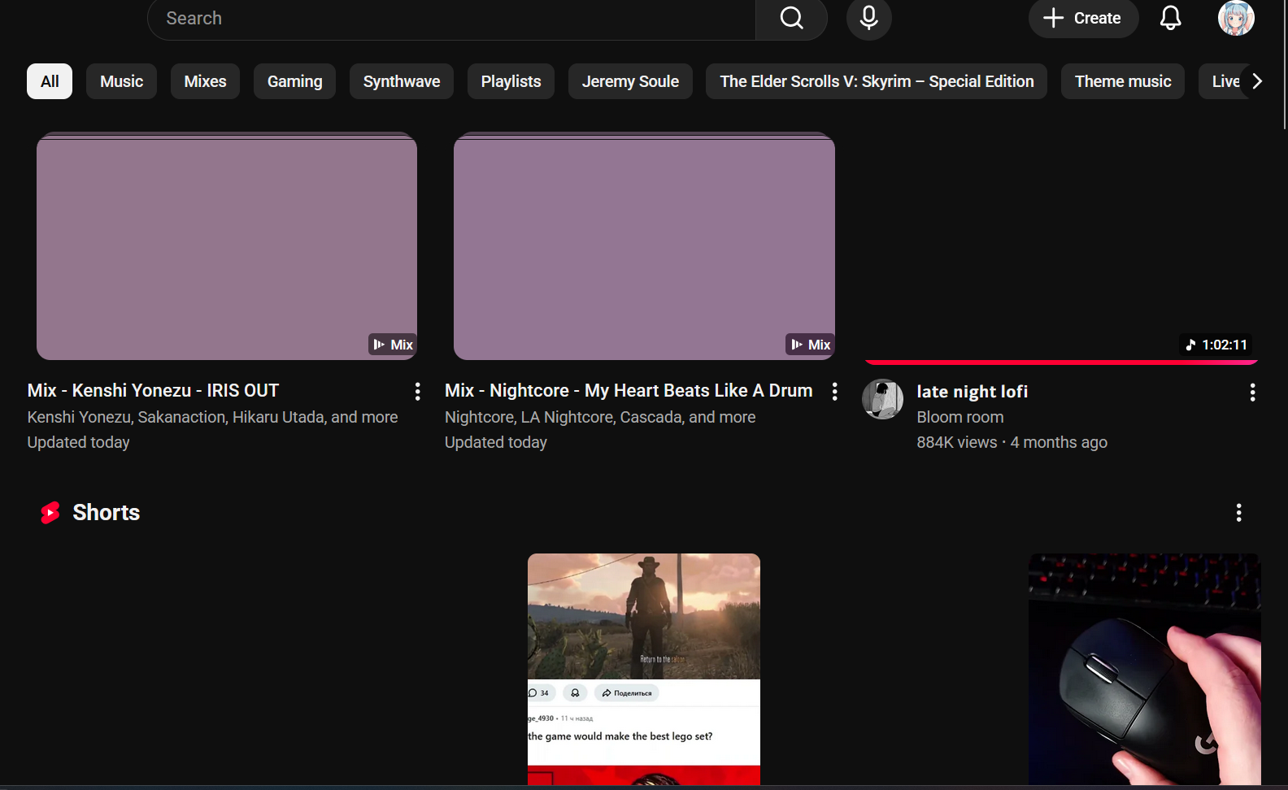The width and height of the screenshot is (1288, 790).
Task: Open the late night lofi video title
Action: (x=972, y=392)
